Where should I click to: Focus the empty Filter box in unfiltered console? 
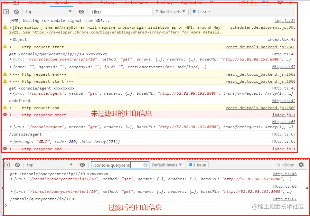pos(121,12)
